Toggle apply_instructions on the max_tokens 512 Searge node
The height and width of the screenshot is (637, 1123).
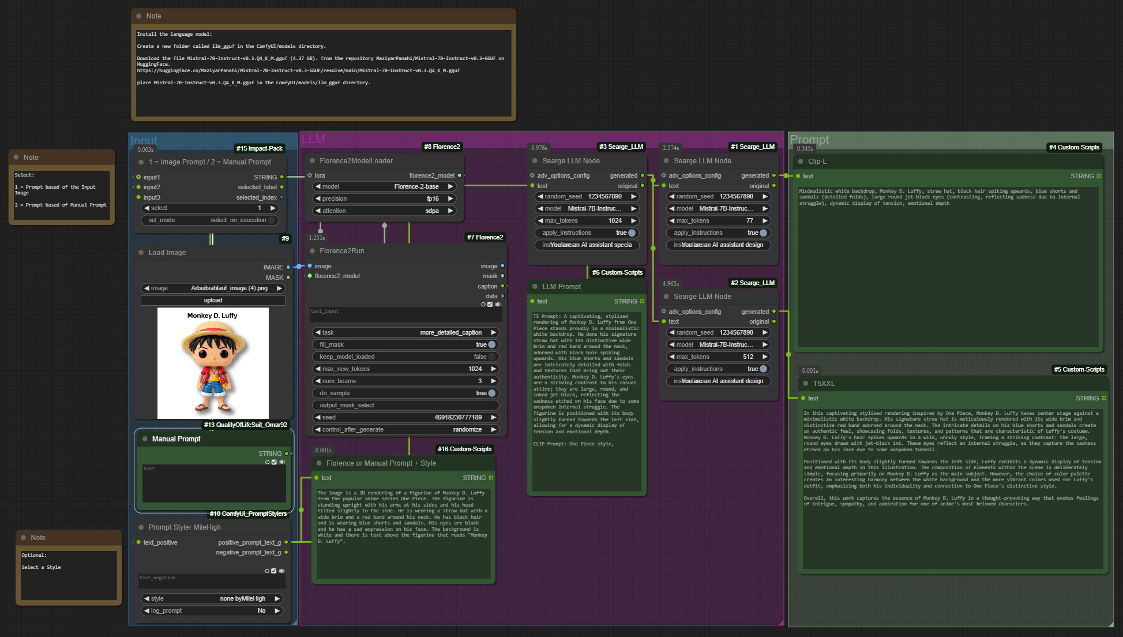tap(719, 369)
